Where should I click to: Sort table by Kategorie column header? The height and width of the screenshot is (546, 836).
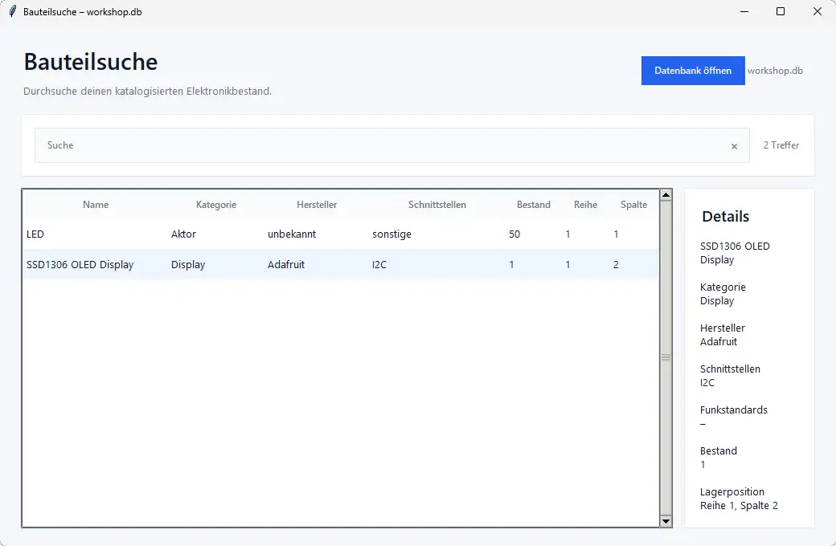pos(216,205)
